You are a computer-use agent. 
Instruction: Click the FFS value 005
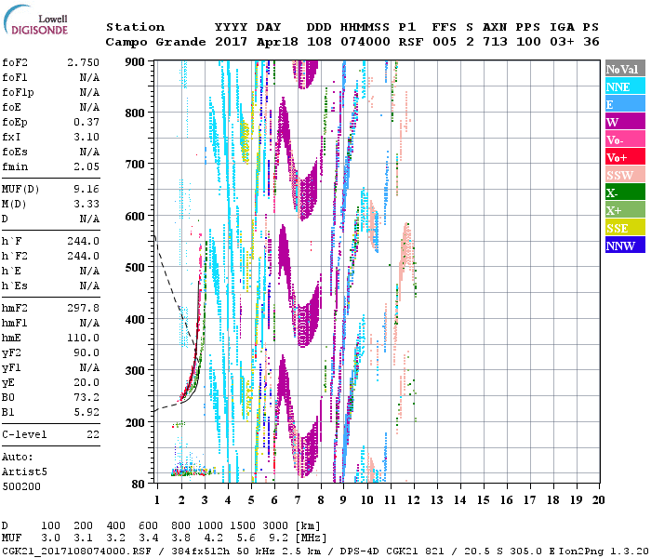pos(445,42)
